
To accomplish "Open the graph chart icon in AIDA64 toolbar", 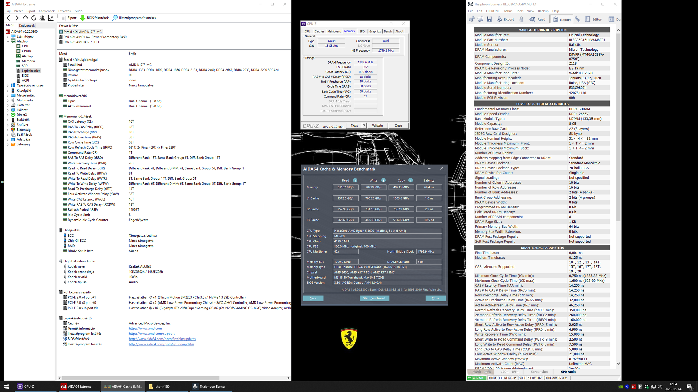I will [51, 18].
